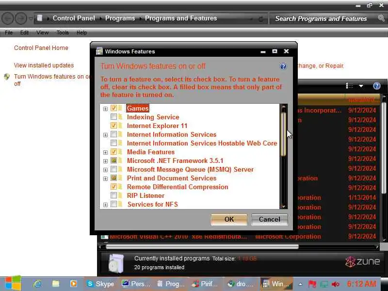The image size is (388, 291).
Task: Launch Internet Explorer from the taskbar
Action: click(37, 284)
